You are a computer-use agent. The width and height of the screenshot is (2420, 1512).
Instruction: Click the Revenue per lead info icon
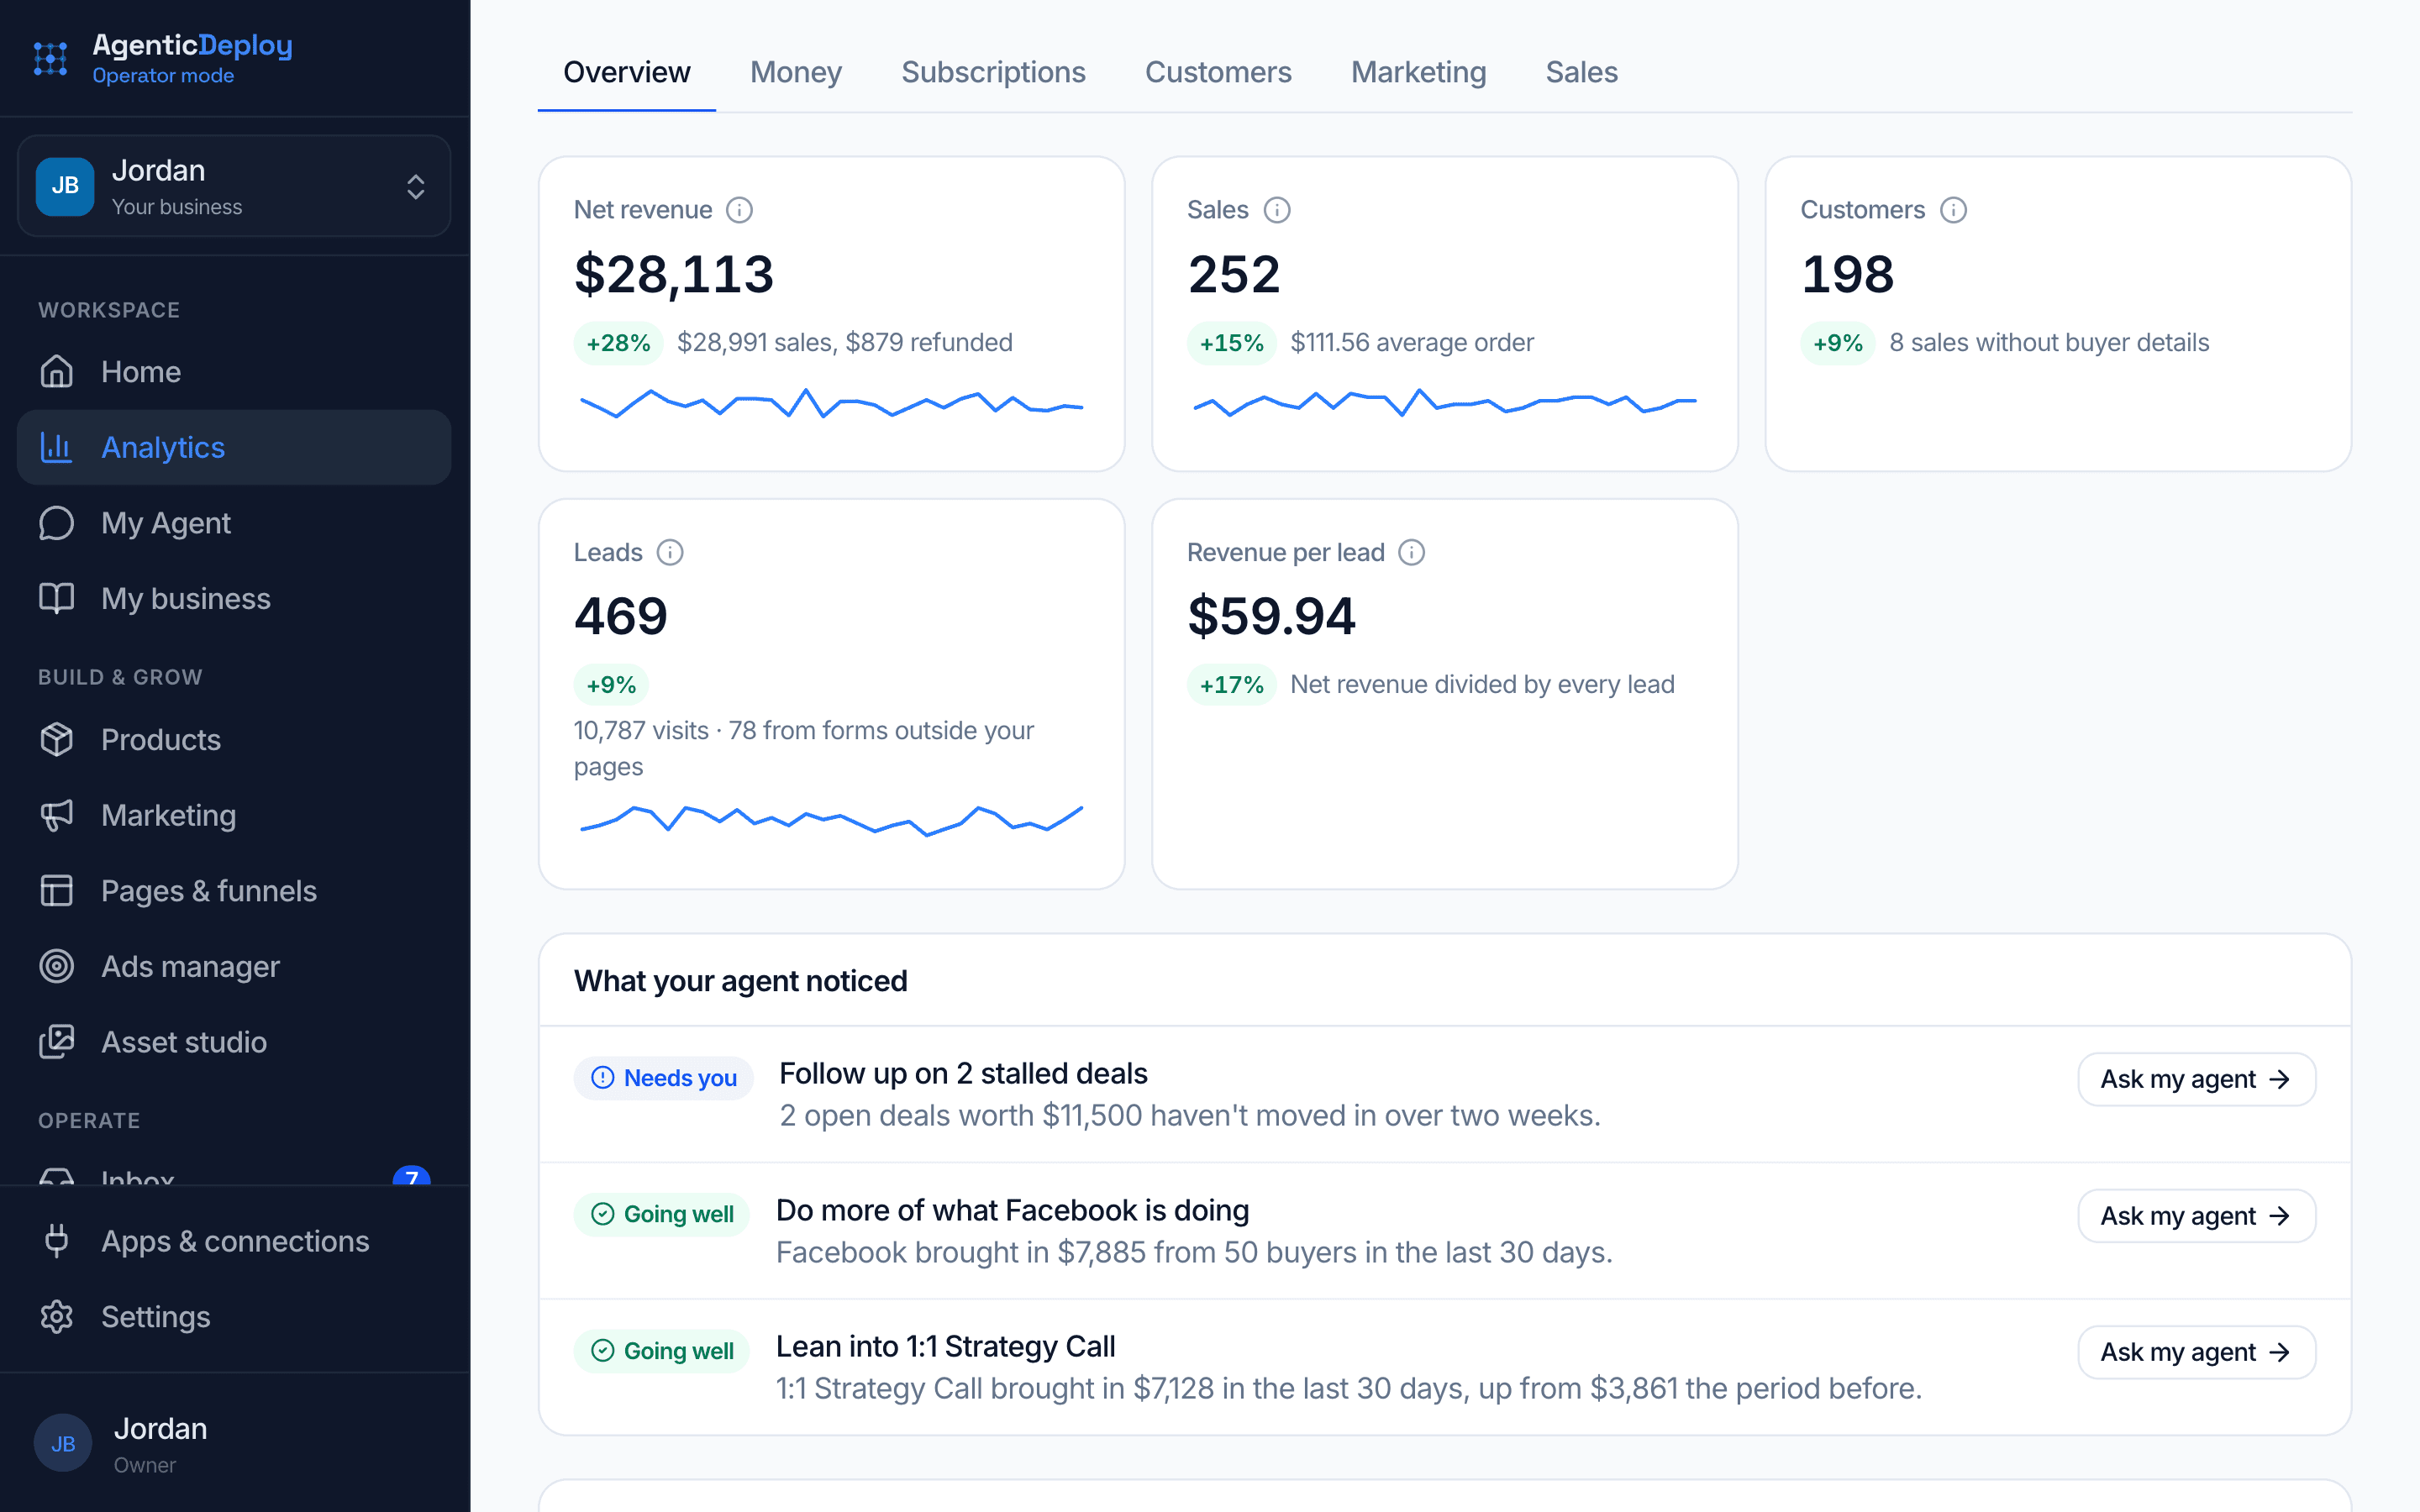[x=1411, y=552]
